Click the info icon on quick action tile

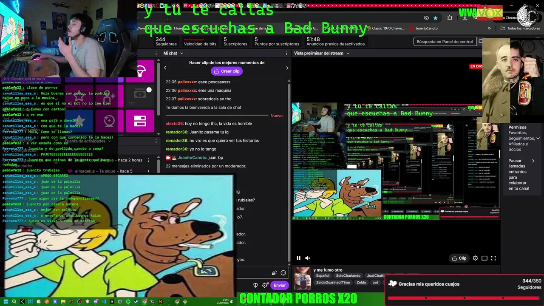(x=149, y=90)
